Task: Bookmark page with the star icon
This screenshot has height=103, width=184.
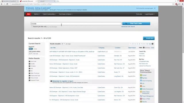Action: [173, 4]
